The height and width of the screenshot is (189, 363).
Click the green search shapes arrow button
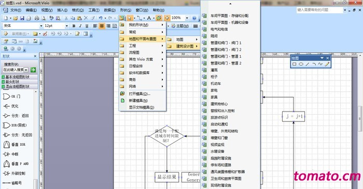point(33,70)
